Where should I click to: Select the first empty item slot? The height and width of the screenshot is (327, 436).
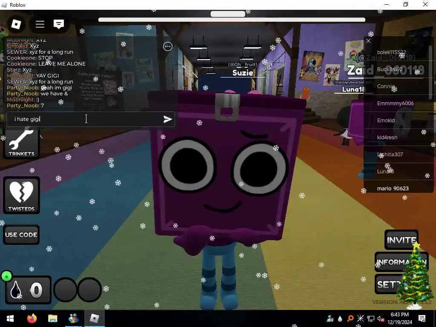coord(65,290)
